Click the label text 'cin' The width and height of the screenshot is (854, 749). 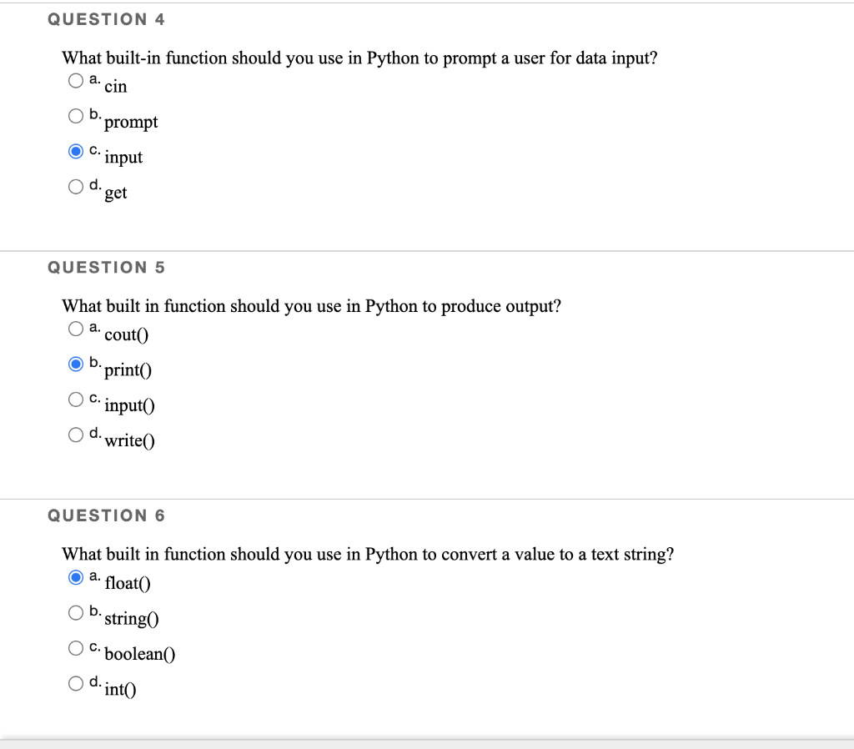point(116,86)
